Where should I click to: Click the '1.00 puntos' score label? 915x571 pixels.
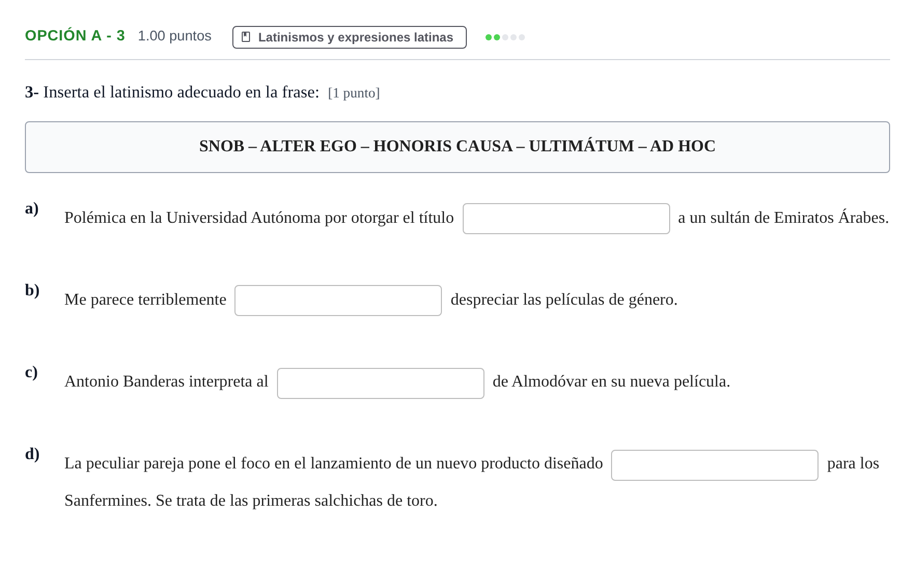(x=174, y=36)
